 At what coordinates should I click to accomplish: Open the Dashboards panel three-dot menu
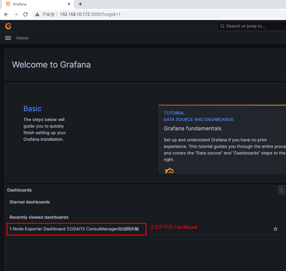tap(282, 190)
